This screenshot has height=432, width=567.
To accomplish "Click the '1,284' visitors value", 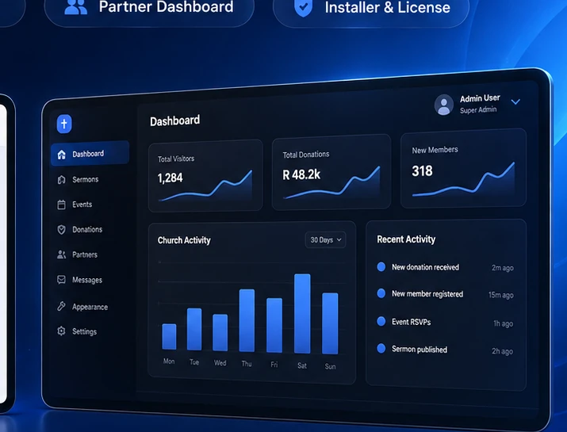I will 170,178.
